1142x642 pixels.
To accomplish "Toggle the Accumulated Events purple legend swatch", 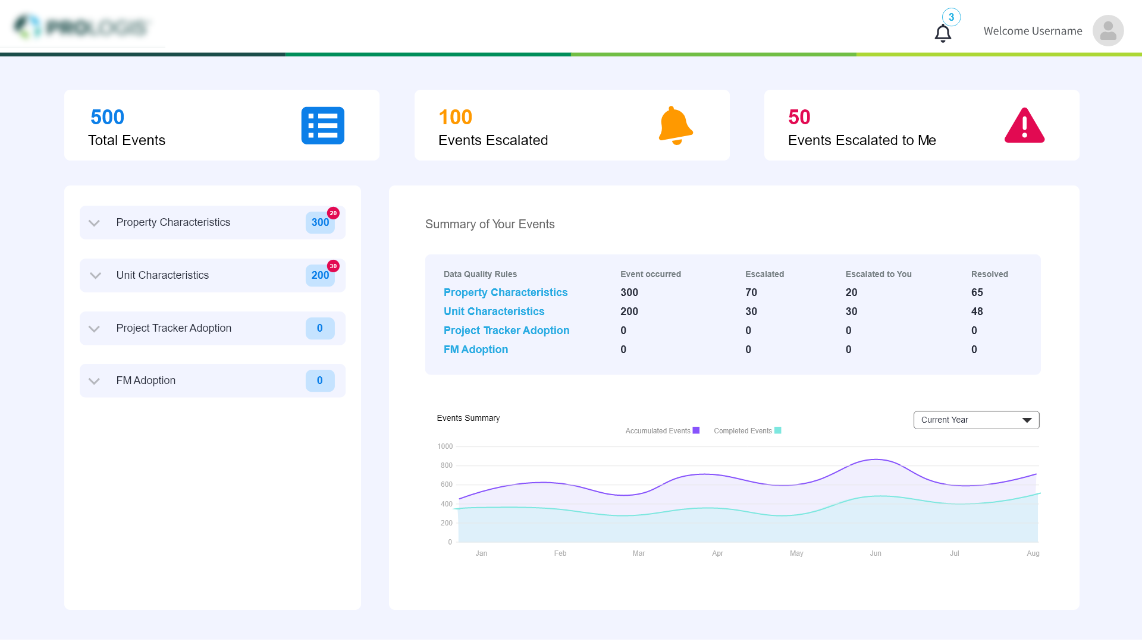I will pyautogui.click(x=696, y=430).
